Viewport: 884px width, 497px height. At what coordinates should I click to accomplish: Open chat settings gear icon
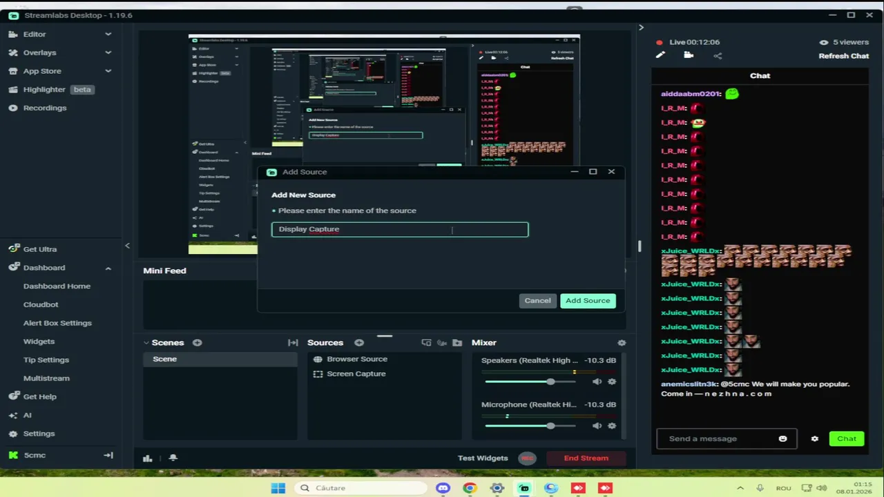(815, 438)
